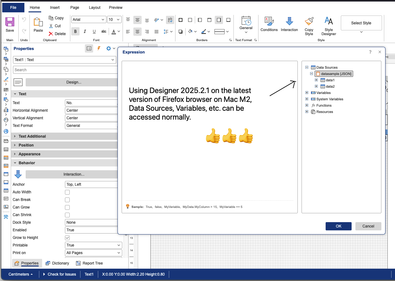Expand the Text Additional property group
This screenshot has height=281, width=395.
pos(32,136)
